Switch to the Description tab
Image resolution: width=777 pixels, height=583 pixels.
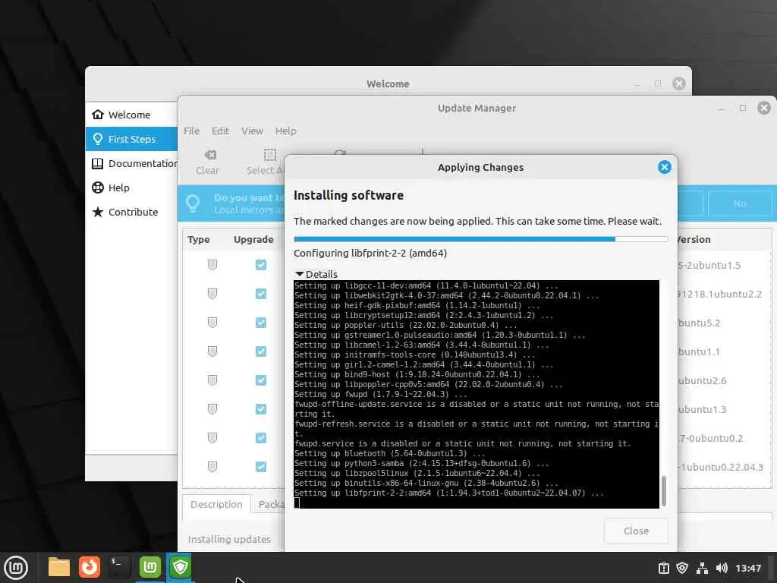click(x=216, y=504)
